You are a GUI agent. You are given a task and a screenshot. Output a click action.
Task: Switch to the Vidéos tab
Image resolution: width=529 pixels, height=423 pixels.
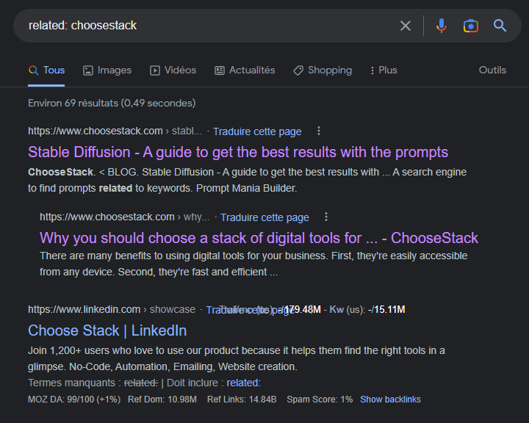[173, 70]
